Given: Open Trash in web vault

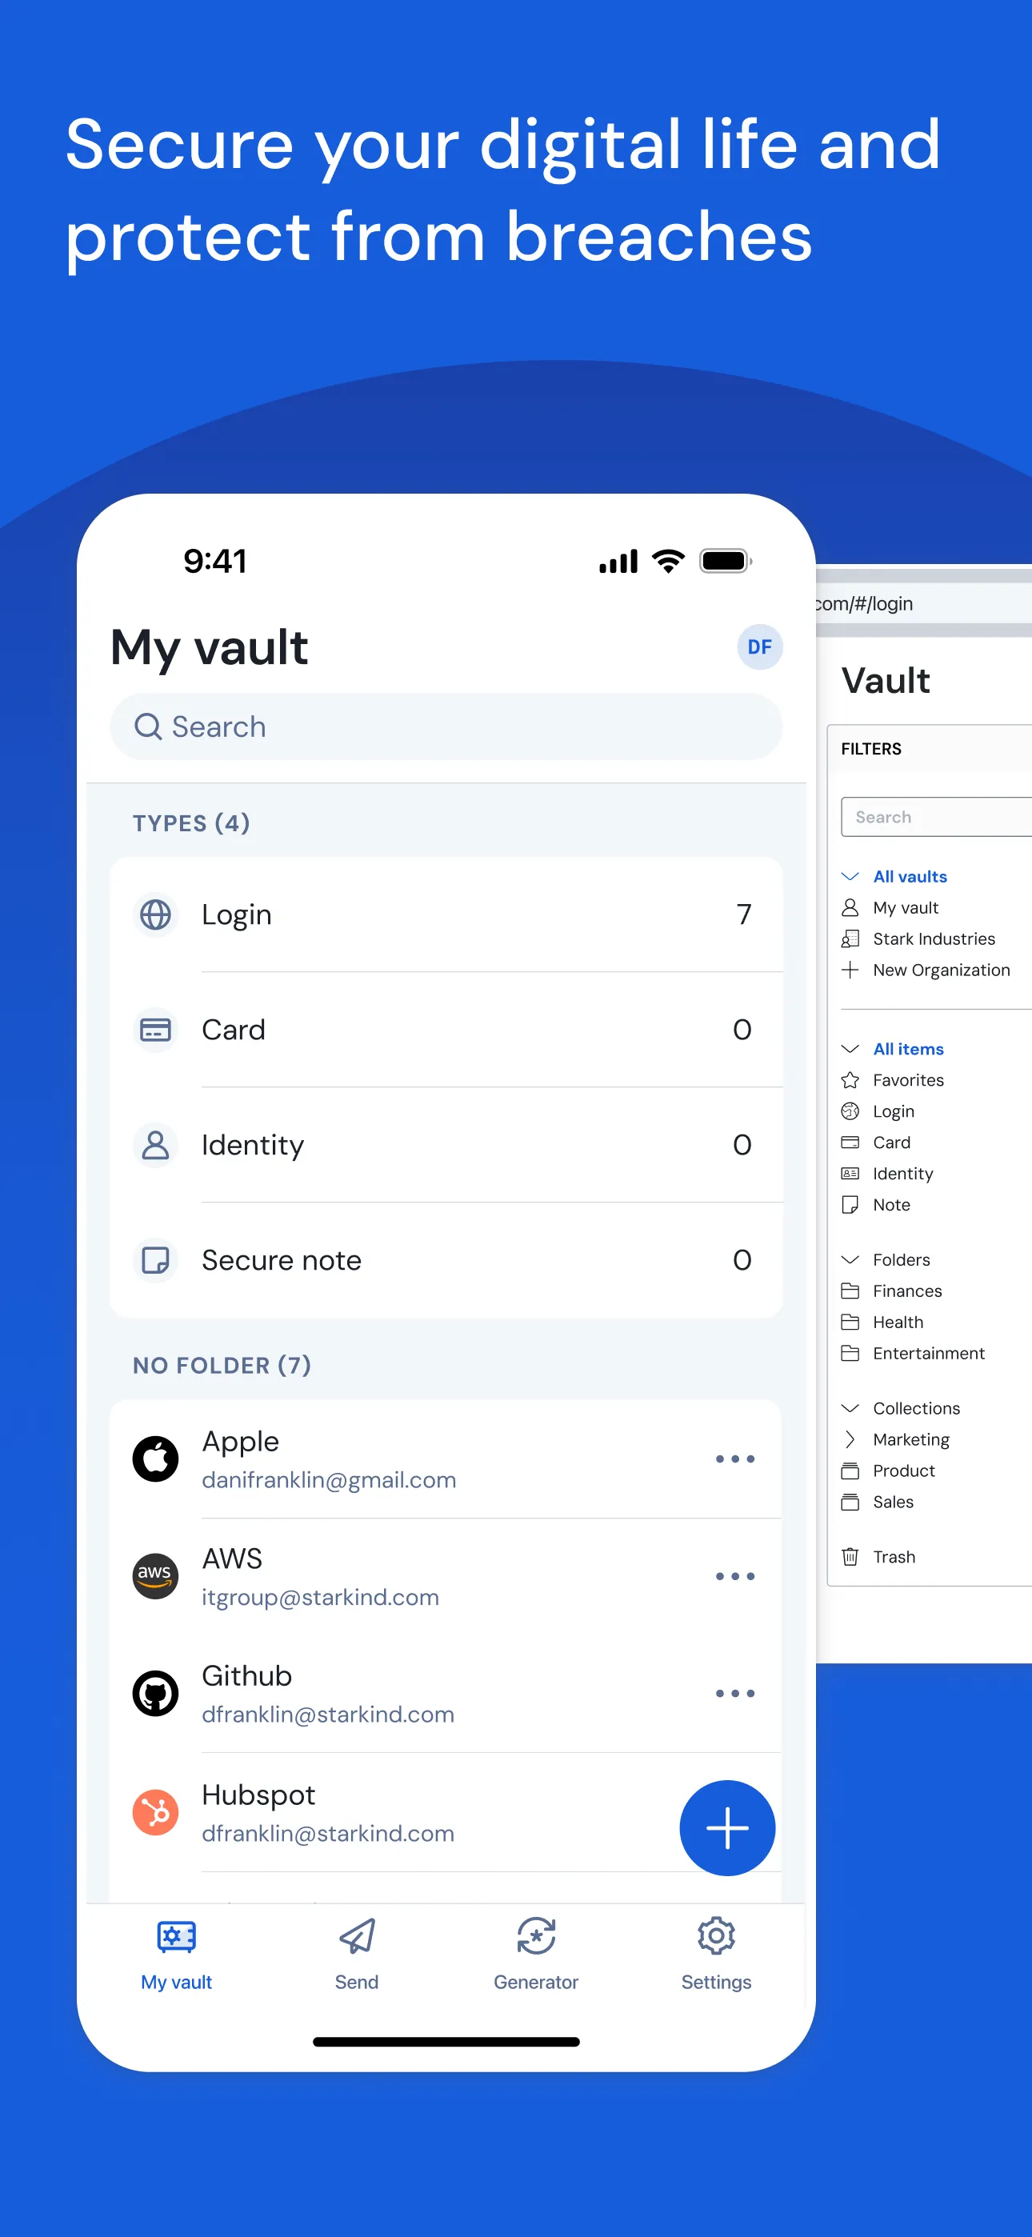Looking at the screenshot, I should tap(894, 1557).
